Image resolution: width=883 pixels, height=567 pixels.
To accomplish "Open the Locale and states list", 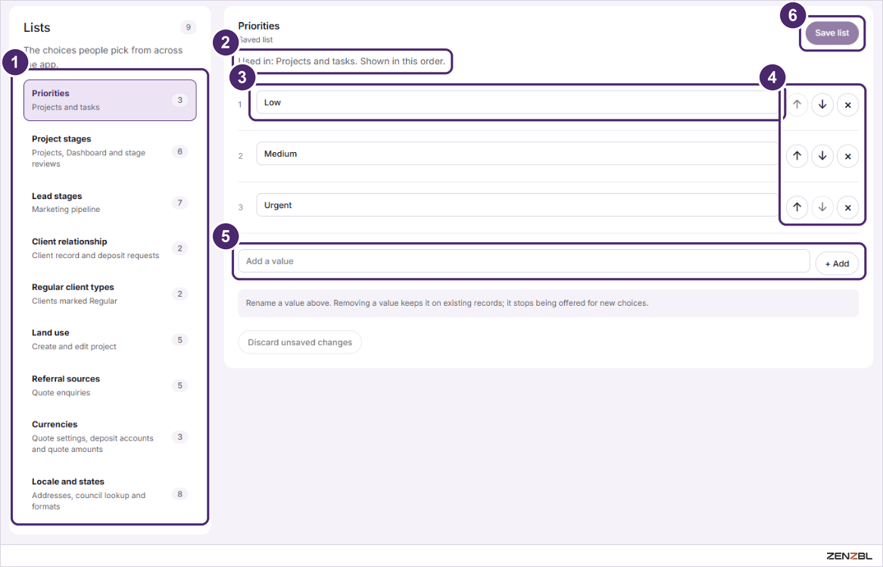I will [x=110, y=494].
